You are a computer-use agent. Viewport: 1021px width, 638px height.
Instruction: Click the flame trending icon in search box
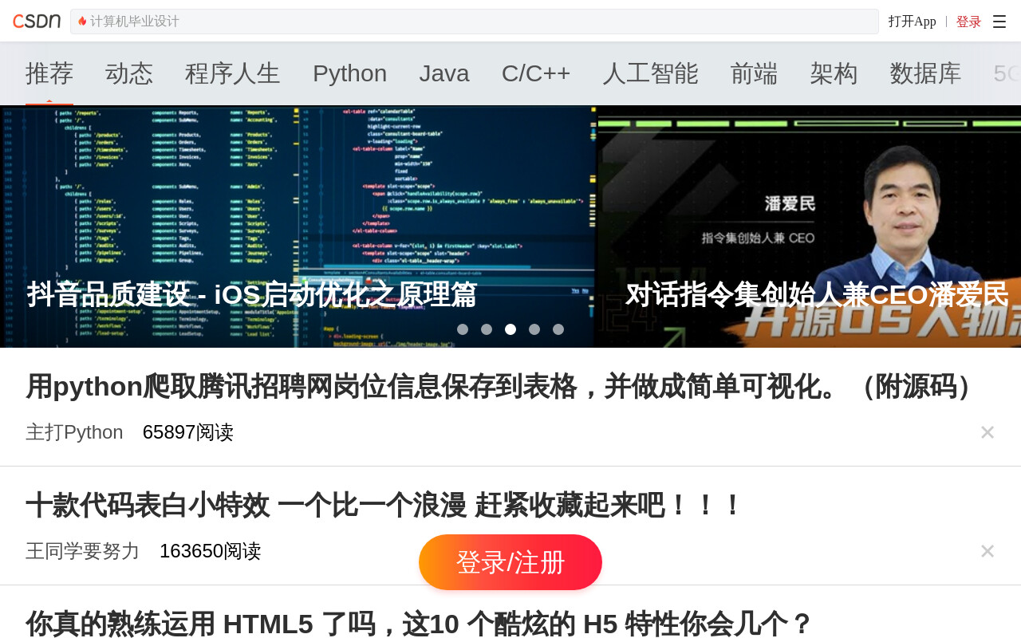(x=82, y=22)
